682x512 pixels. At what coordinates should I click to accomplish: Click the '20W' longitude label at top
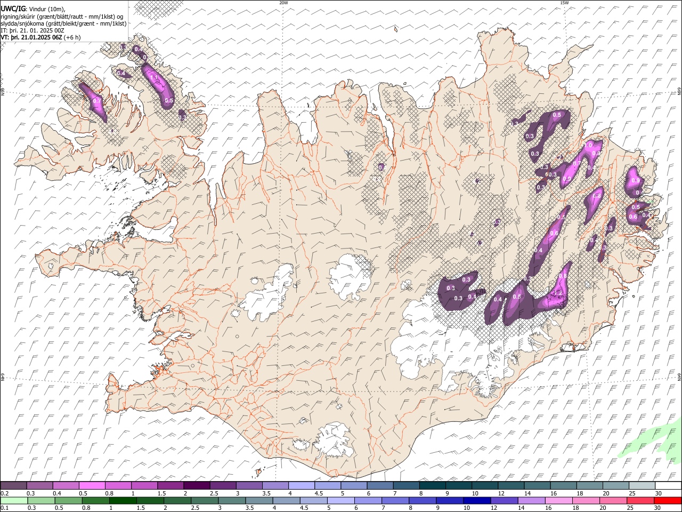tap(283, 3)
